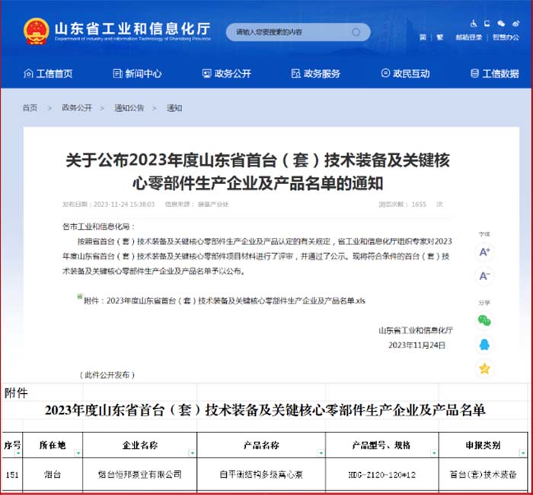The image size is (533, 495).
Task: Select cell 首台(套)技术装备
Action: tap(483, 474)
